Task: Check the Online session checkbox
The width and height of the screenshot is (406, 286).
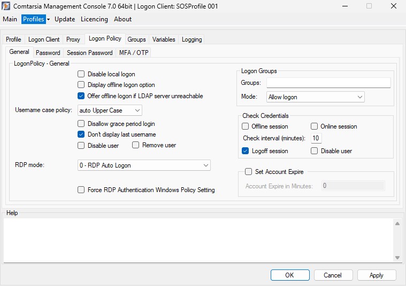Action: point(314,126)
